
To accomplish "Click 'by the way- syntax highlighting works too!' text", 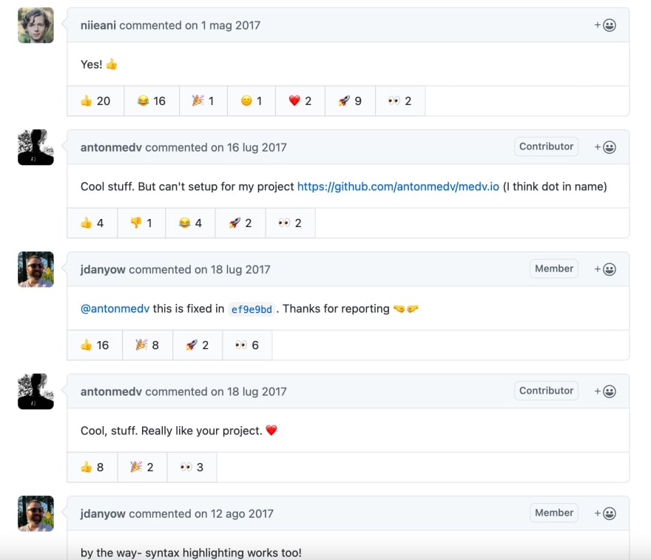I will pyautogui.click(x=191, y=553).
